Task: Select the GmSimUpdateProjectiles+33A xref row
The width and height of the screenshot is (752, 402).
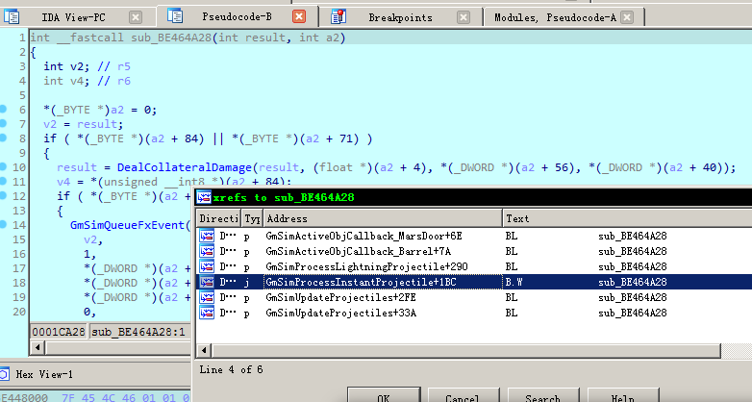Action: pyautogui.click(x=474, y=313)
